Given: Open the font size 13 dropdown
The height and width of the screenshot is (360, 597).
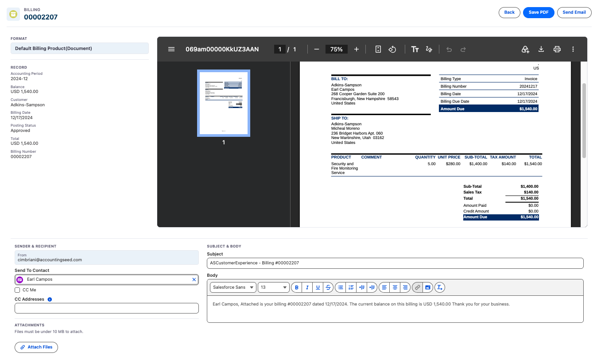Looking at the screenshot, I should (274, 287).
